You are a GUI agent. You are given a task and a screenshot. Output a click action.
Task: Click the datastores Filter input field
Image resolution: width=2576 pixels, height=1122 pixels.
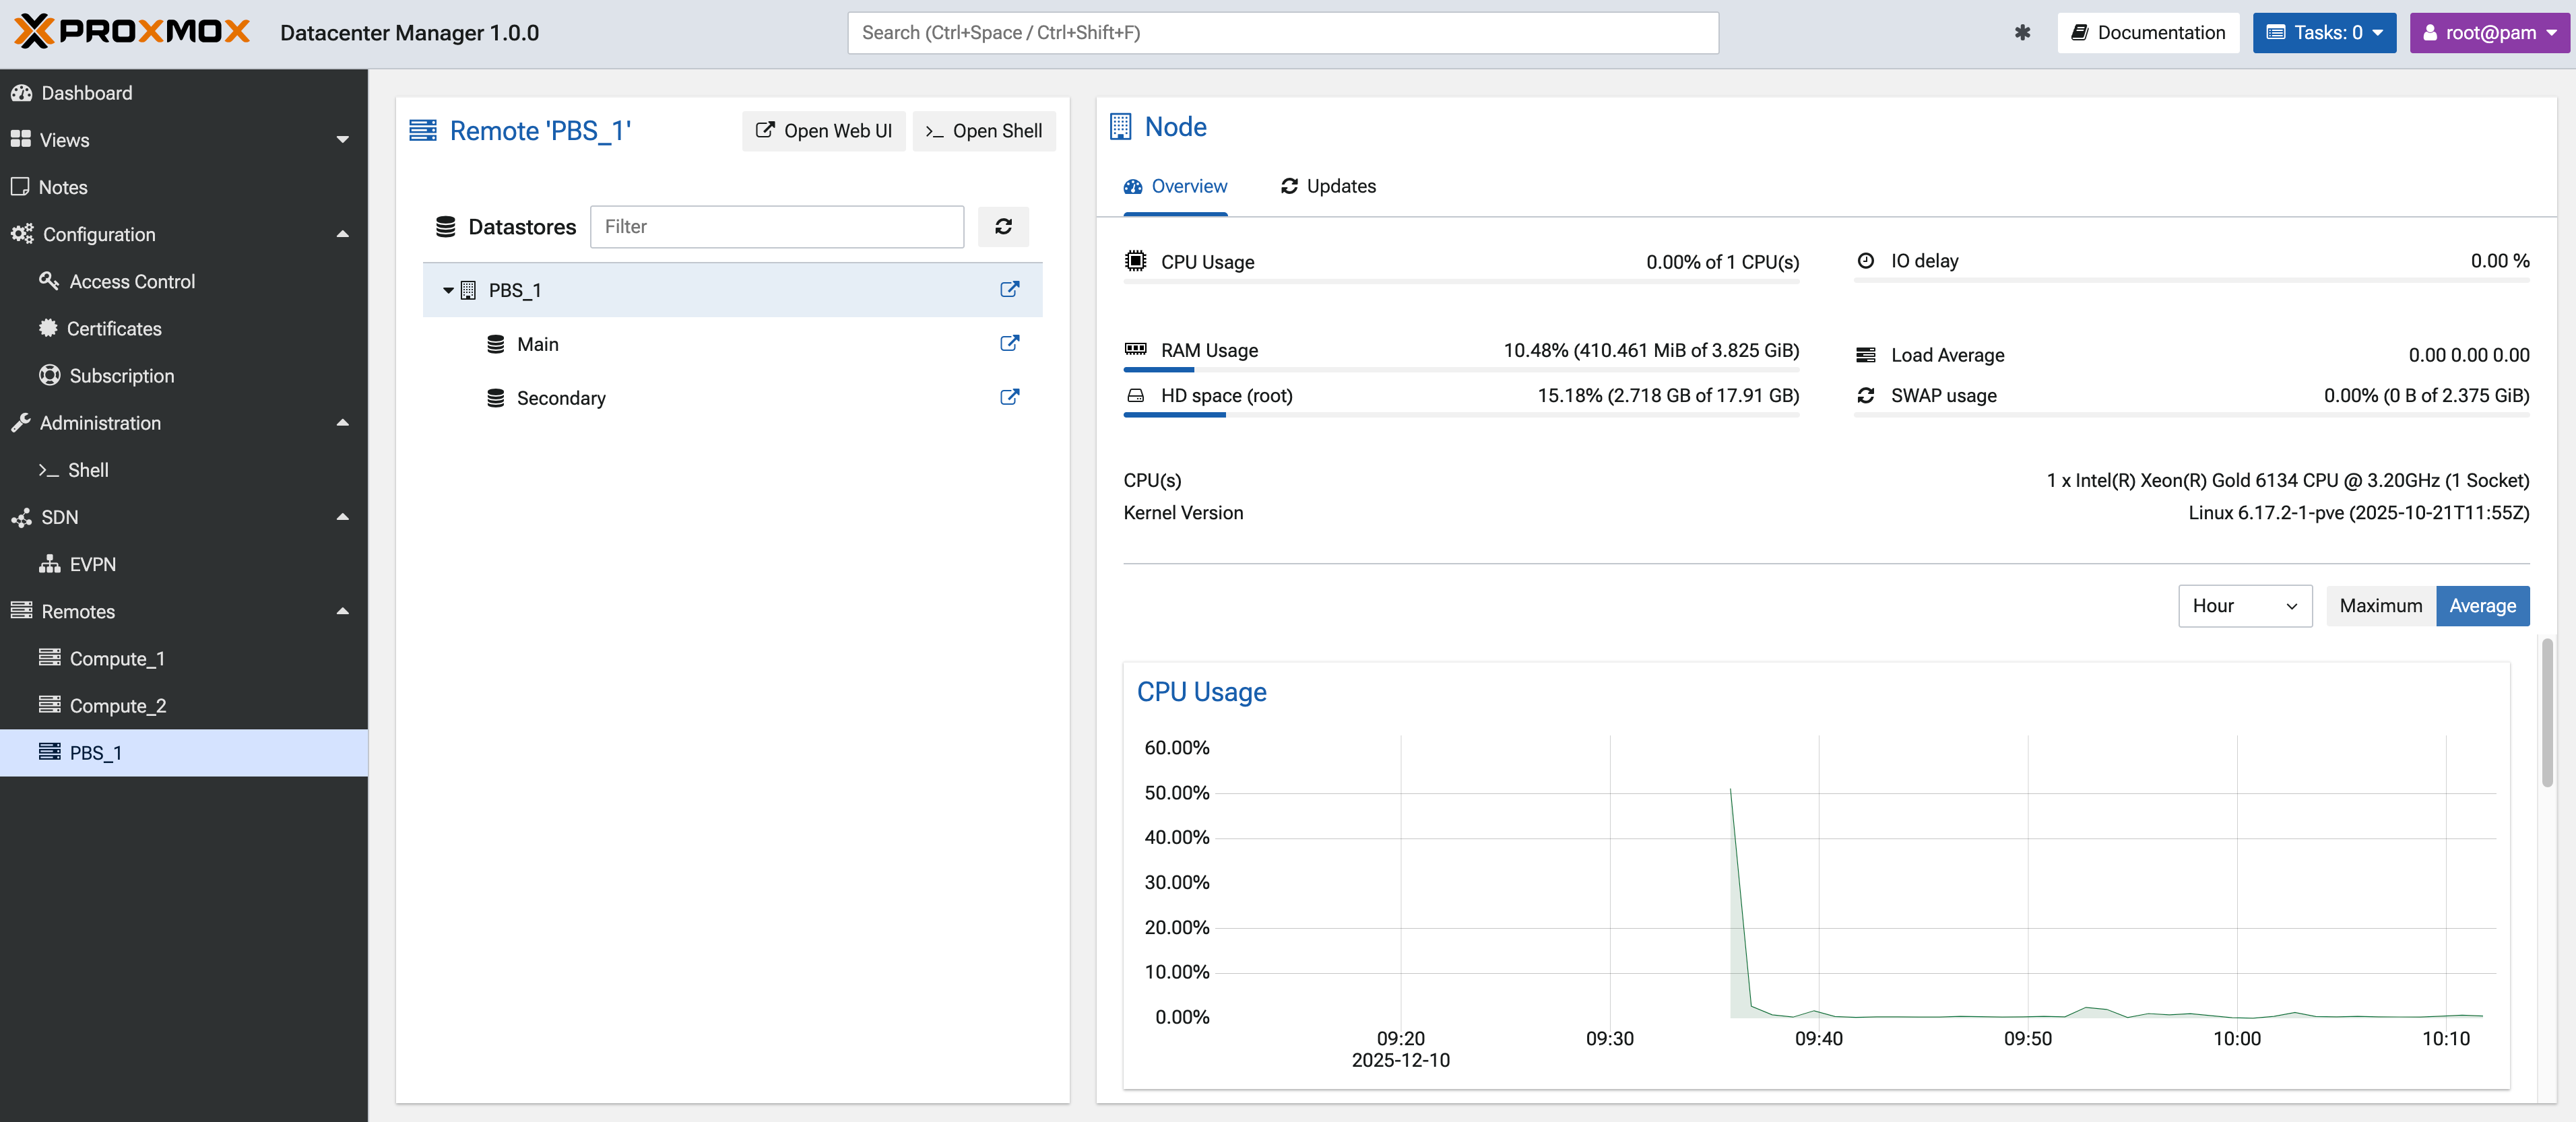776,227
